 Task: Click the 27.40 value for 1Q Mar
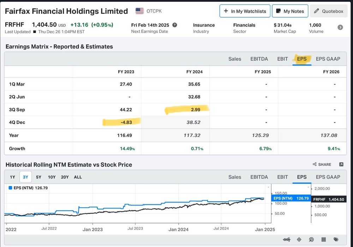[x=126, y=84]
